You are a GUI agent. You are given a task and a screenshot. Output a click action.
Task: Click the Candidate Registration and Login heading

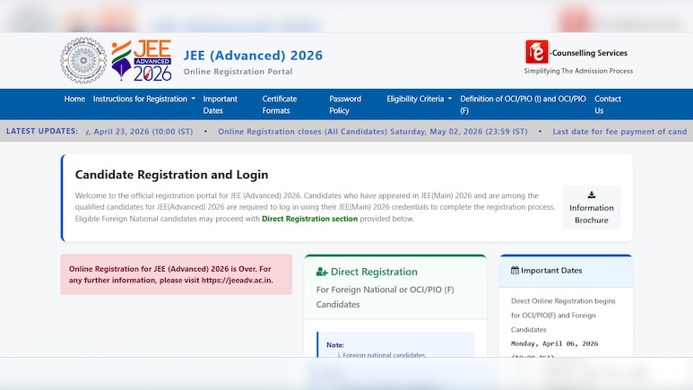pyautogui.click(x=171, y=174)
